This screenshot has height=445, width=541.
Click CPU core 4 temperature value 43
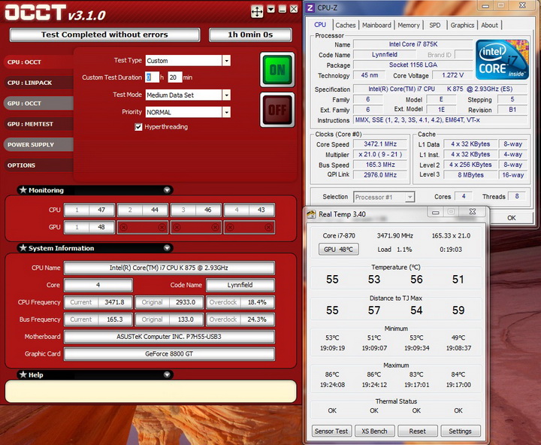[261, 210]
